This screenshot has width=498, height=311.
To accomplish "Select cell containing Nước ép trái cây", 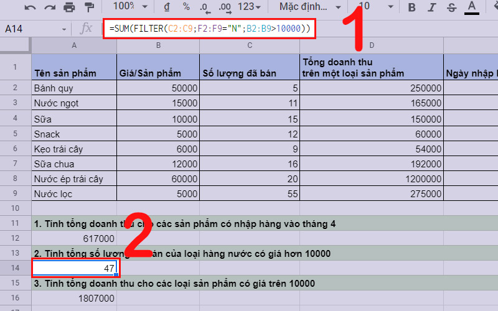I will [x=73, y=179].
